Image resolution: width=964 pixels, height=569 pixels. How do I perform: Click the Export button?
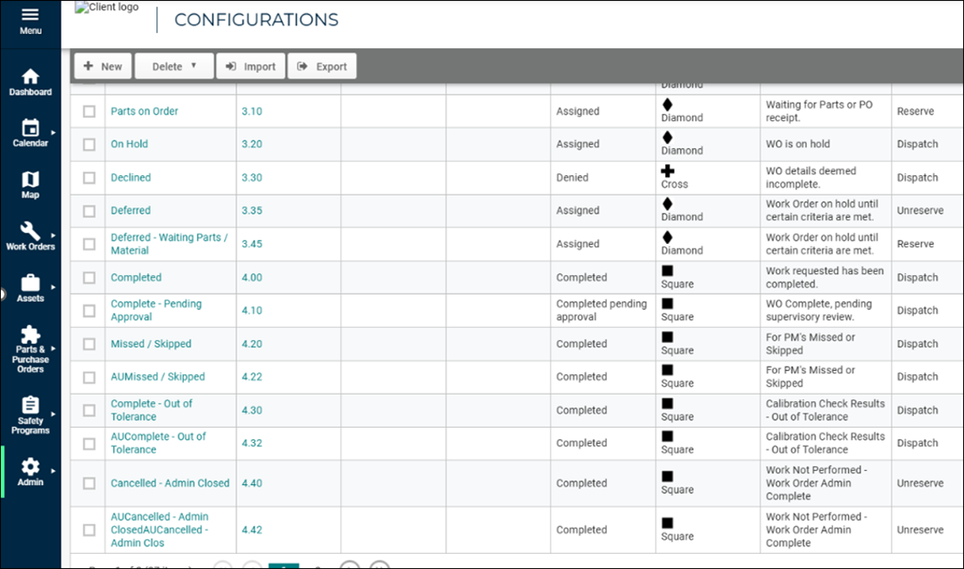(322, 66)
